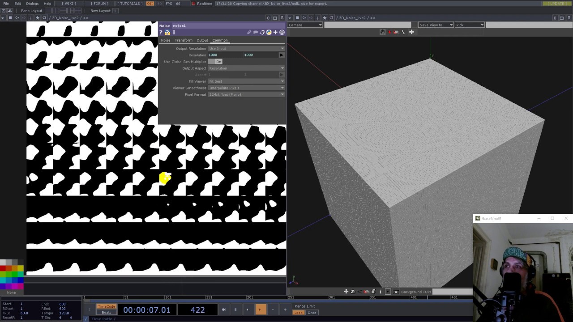Split the left pane downward with arrow icon
The image size is (573, 322).
282,18
